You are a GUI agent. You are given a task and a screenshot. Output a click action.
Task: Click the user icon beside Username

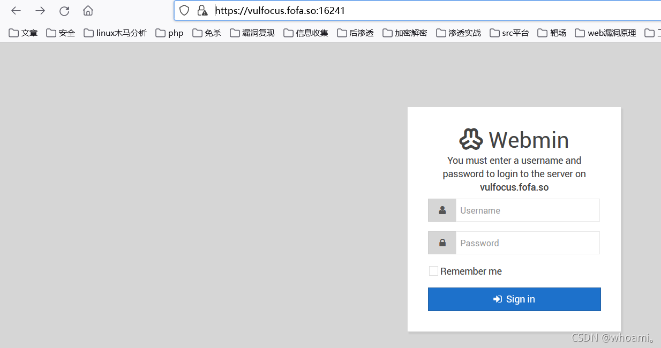(442, 210)
